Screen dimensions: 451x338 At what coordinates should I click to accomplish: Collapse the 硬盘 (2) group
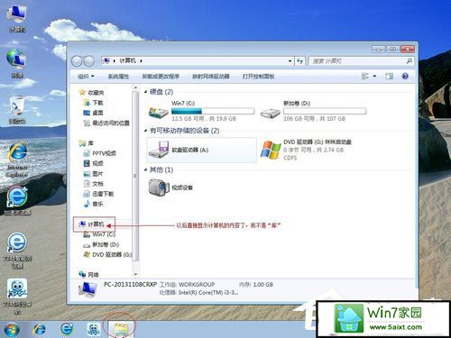(x=145, y=92)
